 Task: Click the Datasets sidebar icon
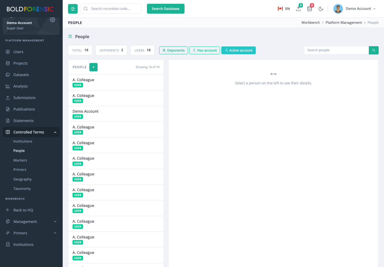[x=8, y=75]
